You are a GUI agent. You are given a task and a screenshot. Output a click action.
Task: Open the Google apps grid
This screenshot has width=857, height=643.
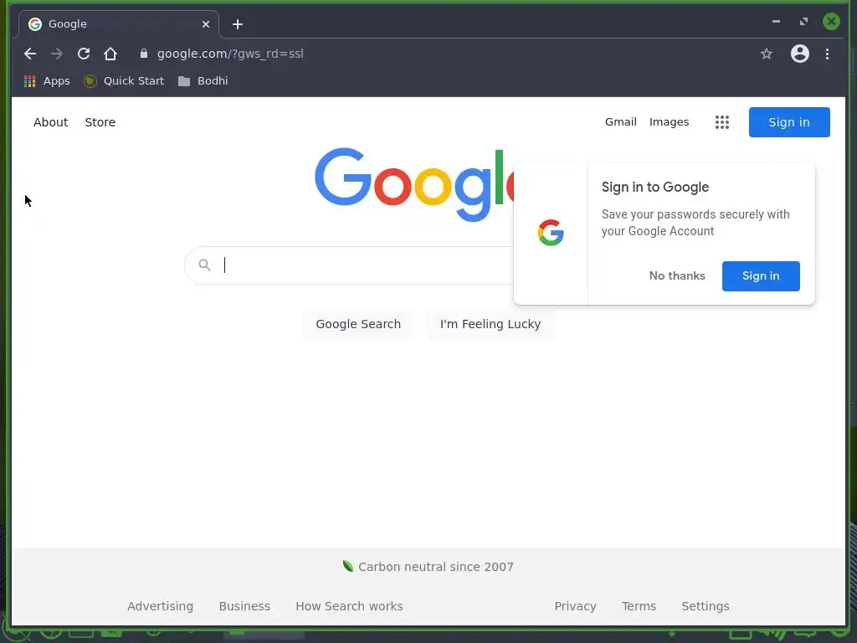tap(722, 122)
